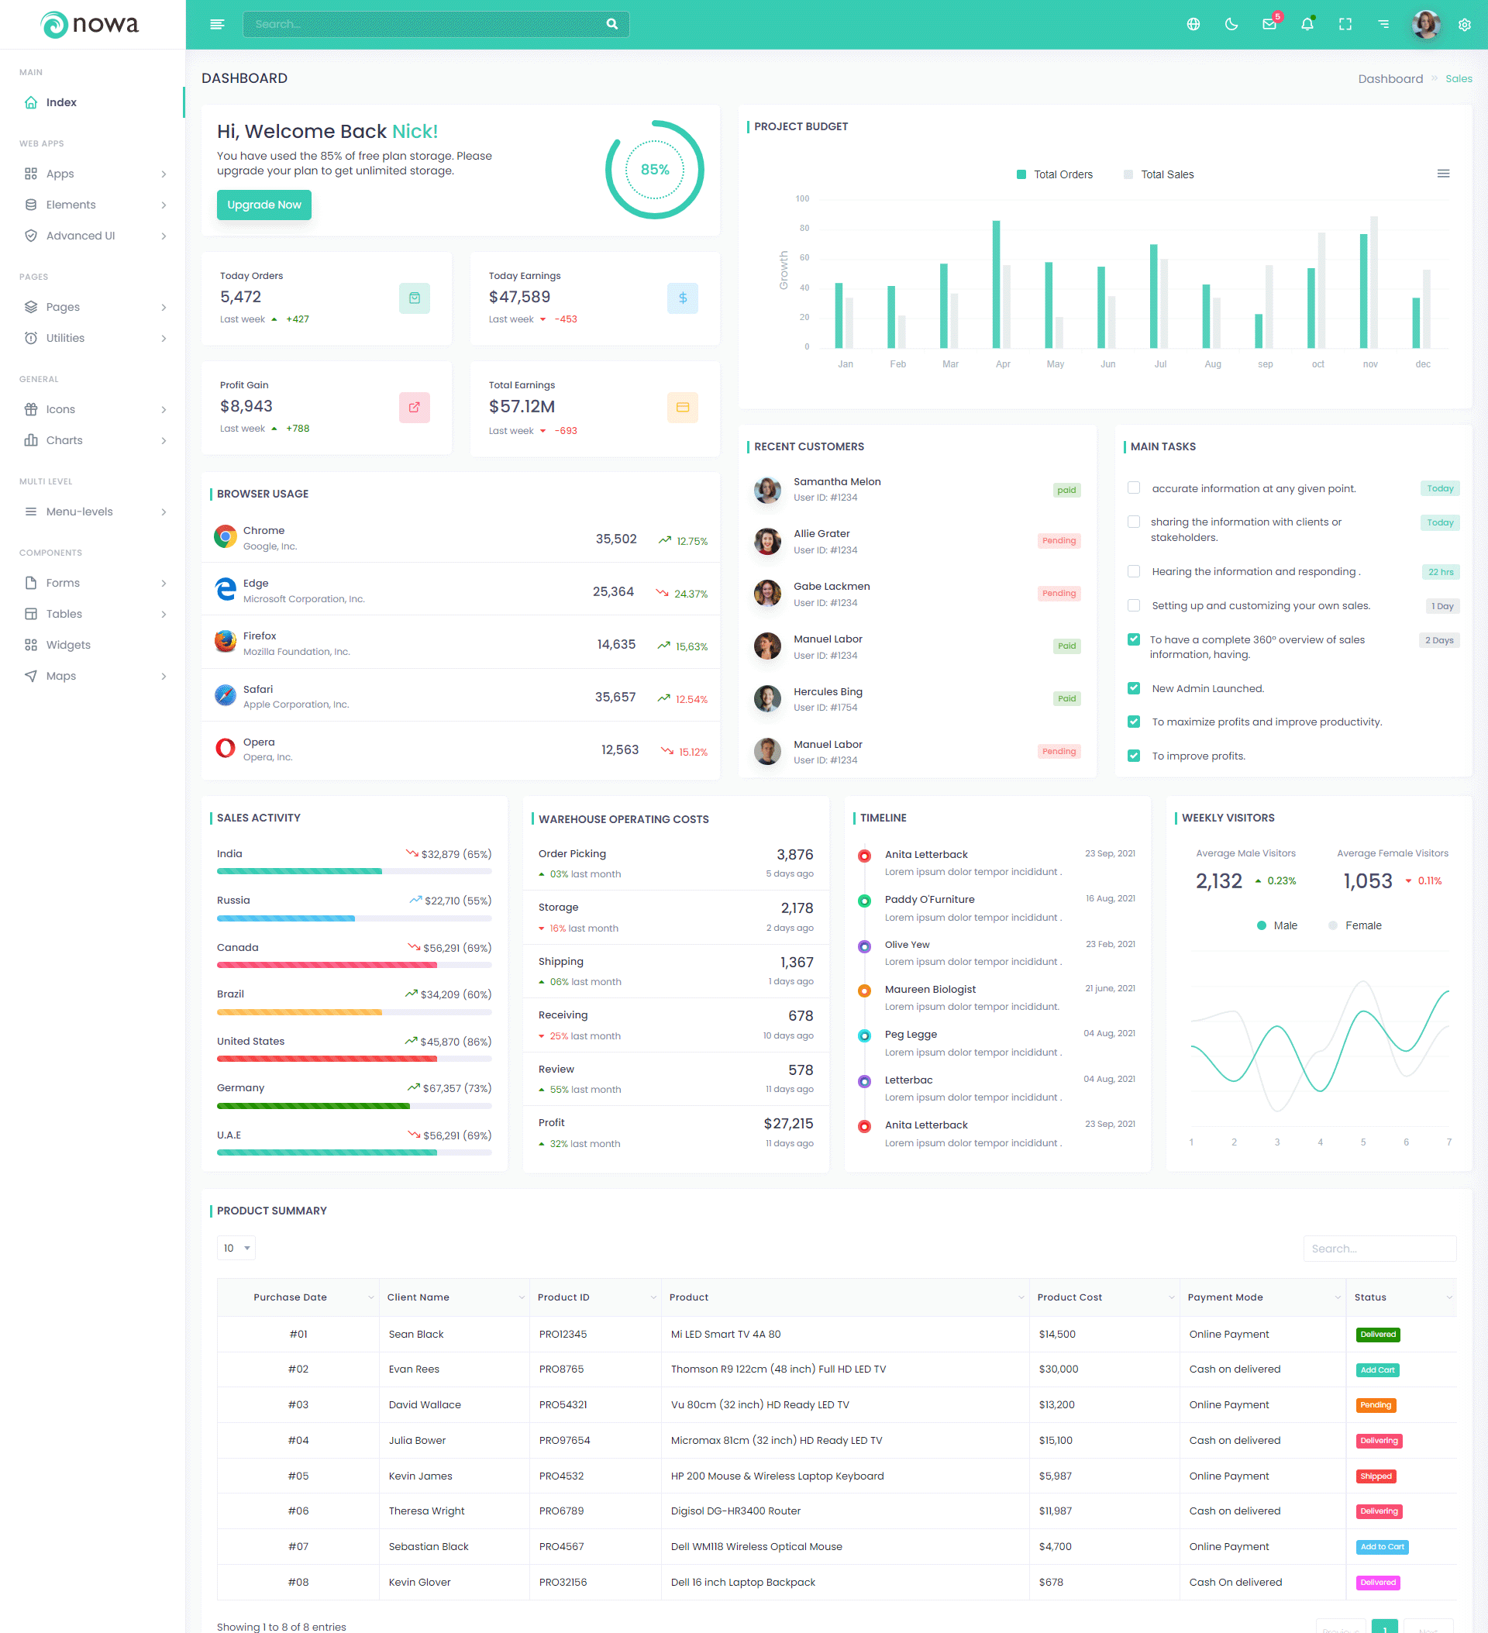Check 'accurate information at any given point' task

tap(1133, 487)
